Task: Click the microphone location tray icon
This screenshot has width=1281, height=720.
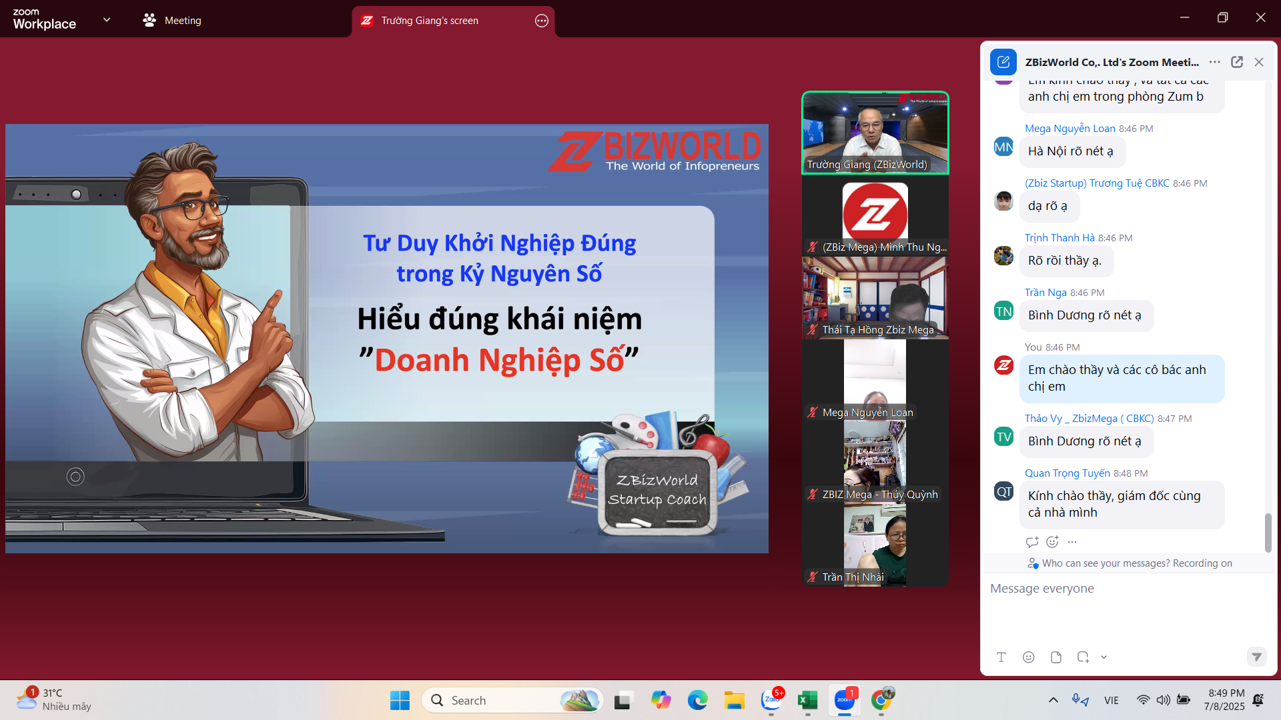Action: click(x=1080, y=700)
